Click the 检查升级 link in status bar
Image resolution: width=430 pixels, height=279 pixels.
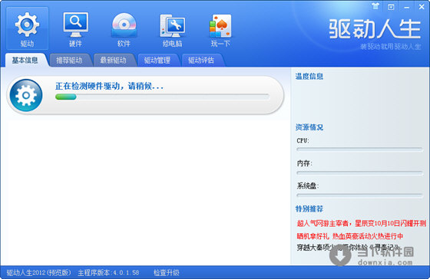pyautogui.click(x=166, y=273)
